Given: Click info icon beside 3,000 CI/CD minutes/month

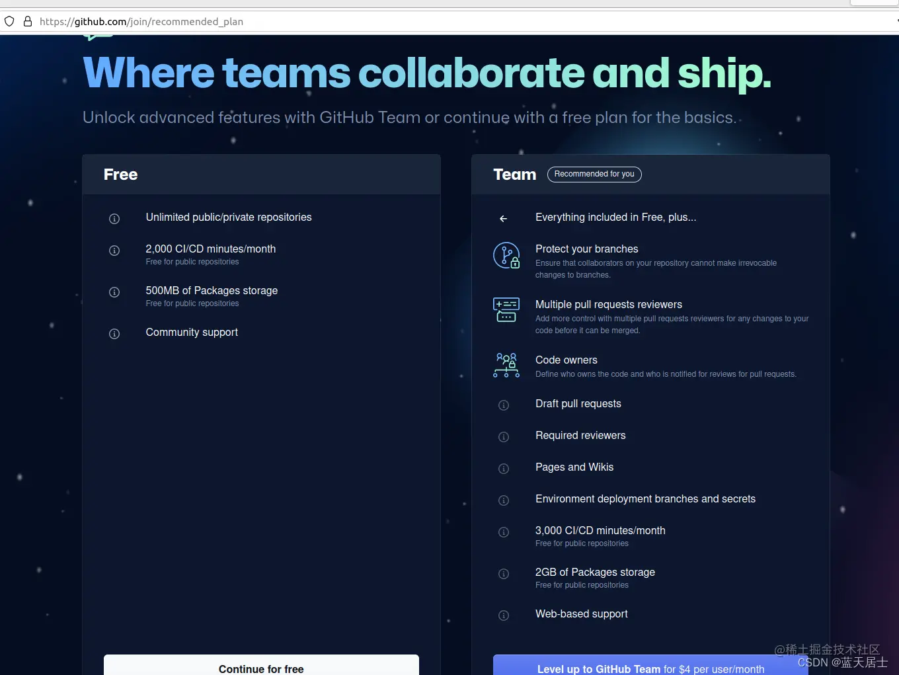Looking at the screenshot, I should click(504, 532).
